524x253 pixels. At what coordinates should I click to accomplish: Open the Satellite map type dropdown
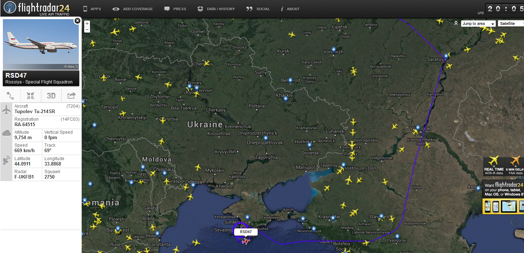coord(511,23)
